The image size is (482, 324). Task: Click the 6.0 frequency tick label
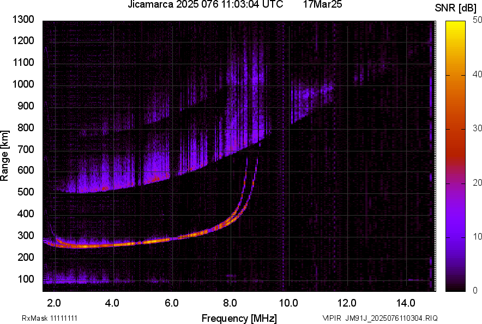pyautogui.click(x=172, y=303)
